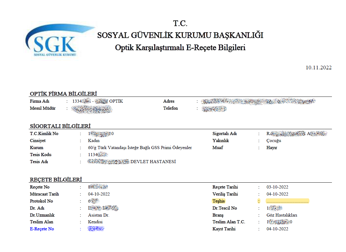
Task: Click the blue E-Reçete No label
Action: click(42, 229)
